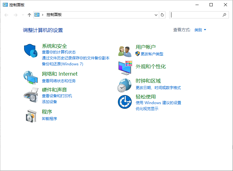The width and height of the screenshot is (233, 171).
Task: Click the Clock and Region globe icon
Action: point(124,85)
